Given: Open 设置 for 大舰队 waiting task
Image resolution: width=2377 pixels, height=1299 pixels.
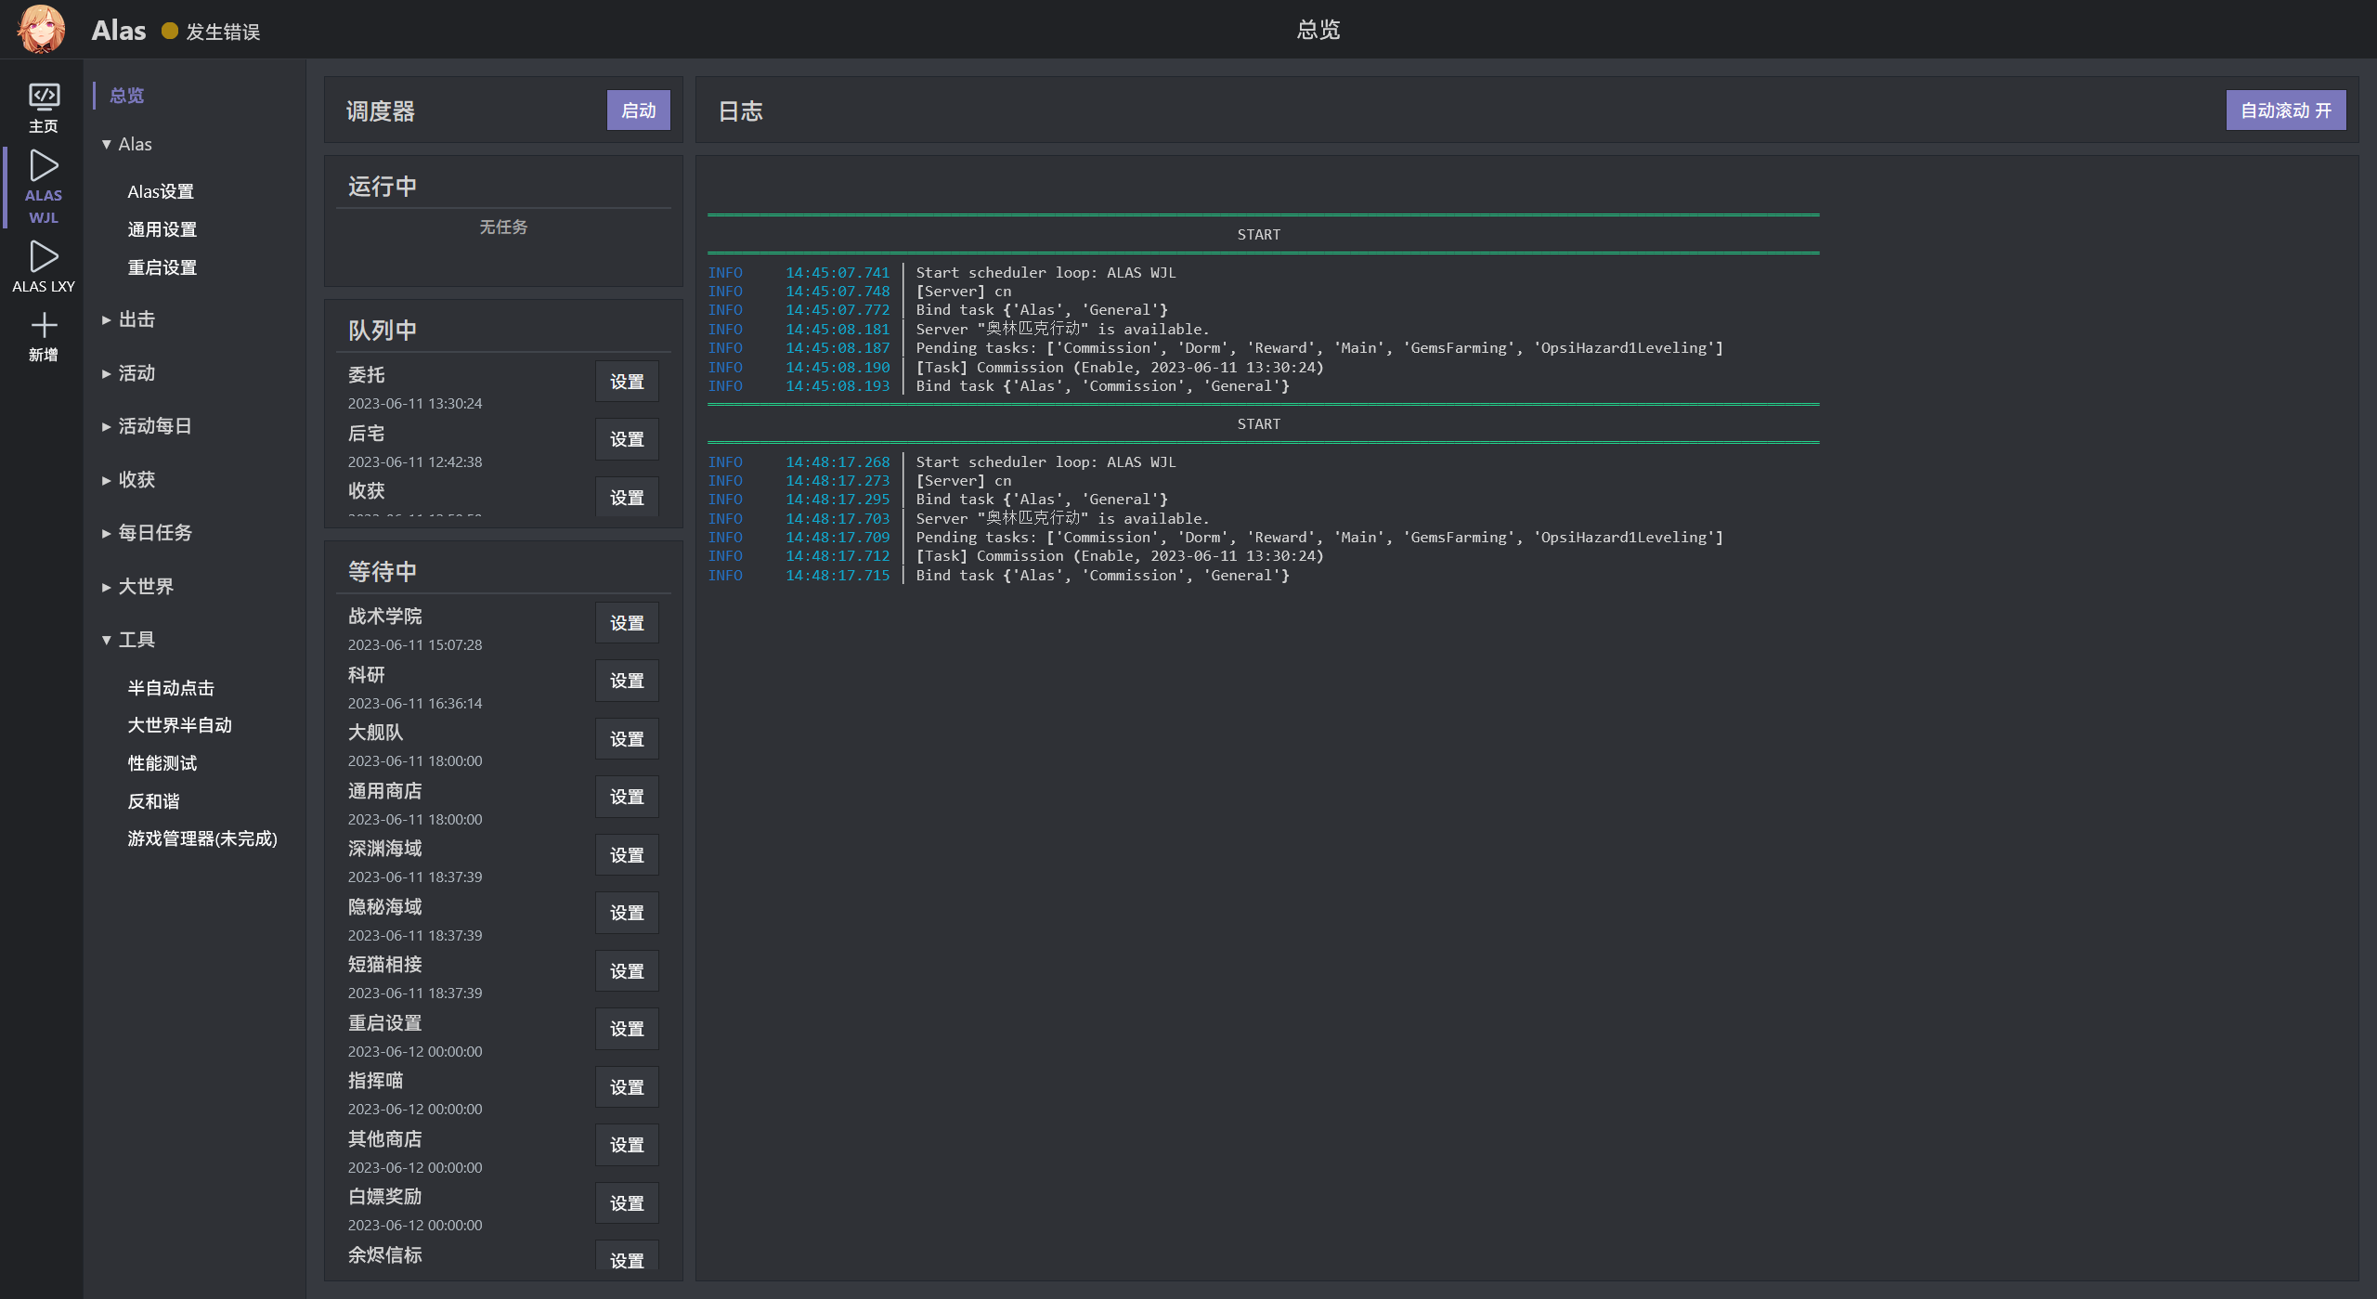Looking at the screenshot, I should (626, 738).
